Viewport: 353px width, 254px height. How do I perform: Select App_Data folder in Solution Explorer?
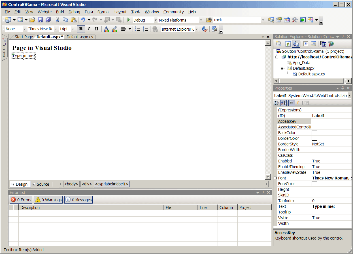point(301,63)
